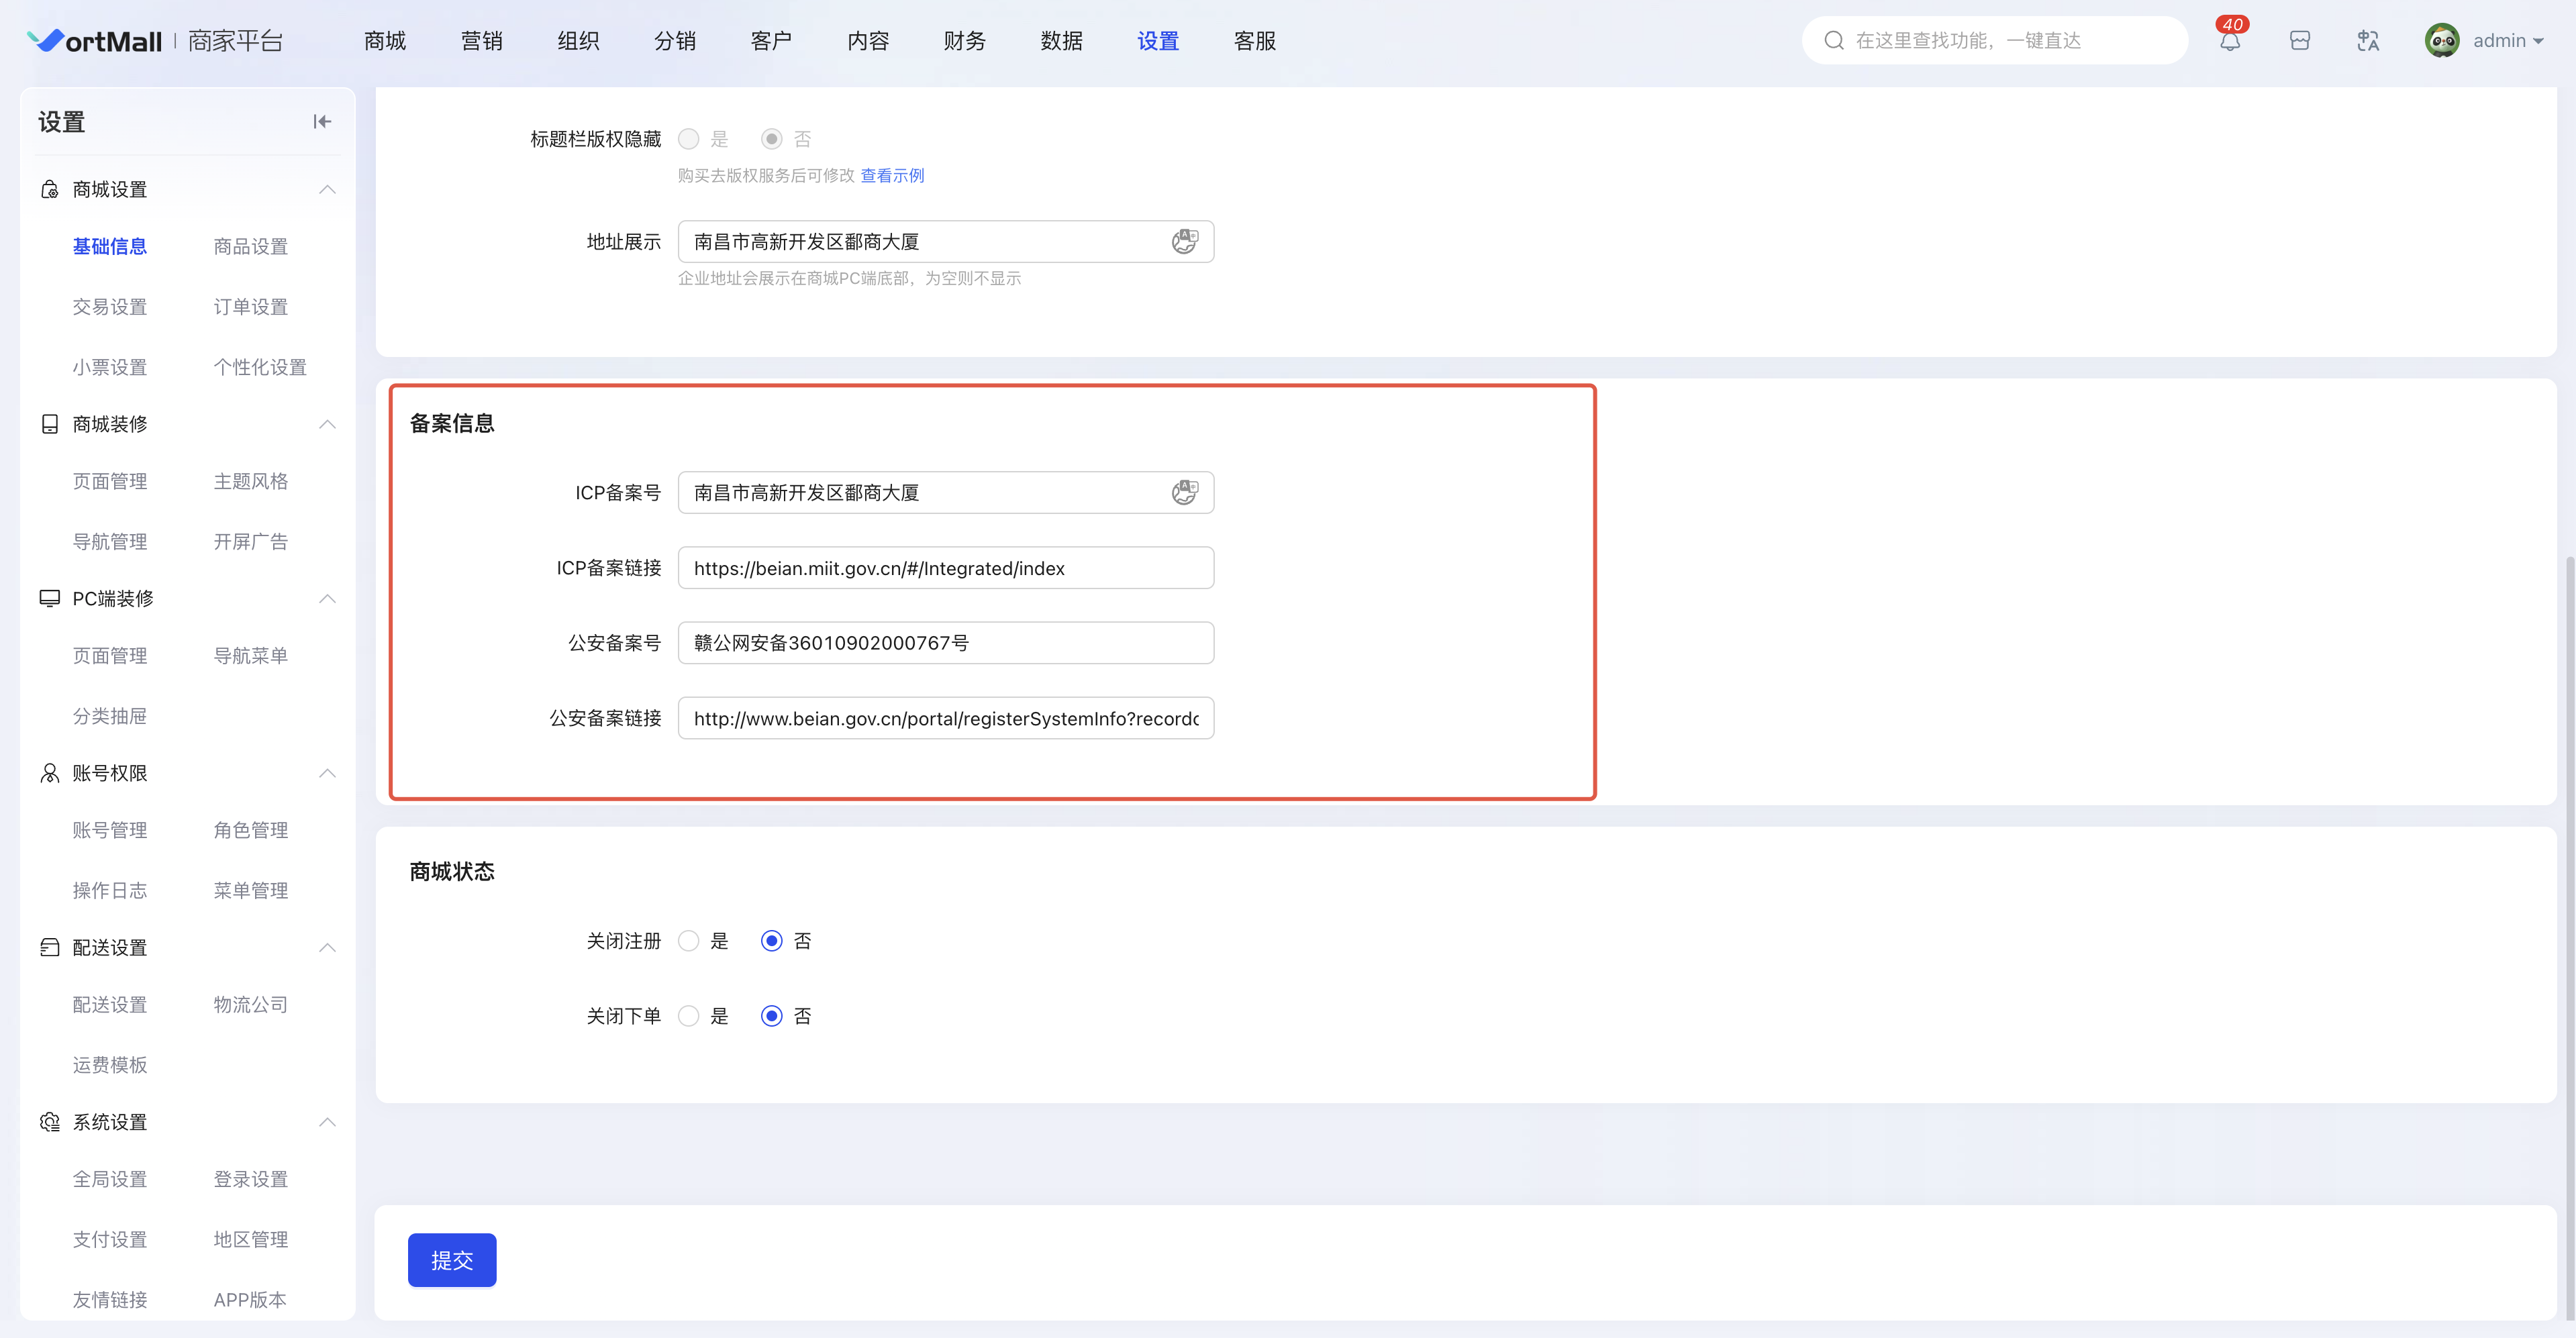The height and width of the screenshot is (1338, 2576).
Task: Select 是 for 关闭下单
Action: pyautogui.click(x=688, y=1016)
